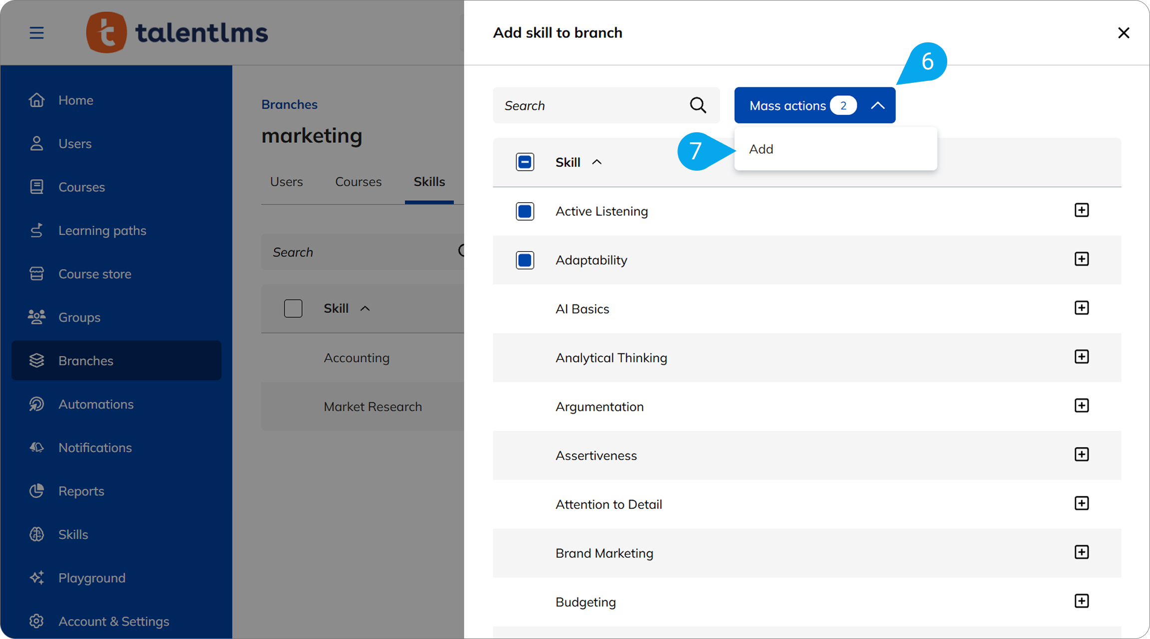This screenshot has height=639, width=1150.
Task: Click the Groups people icon in sidebar
Action: click(x=36, y=317)
